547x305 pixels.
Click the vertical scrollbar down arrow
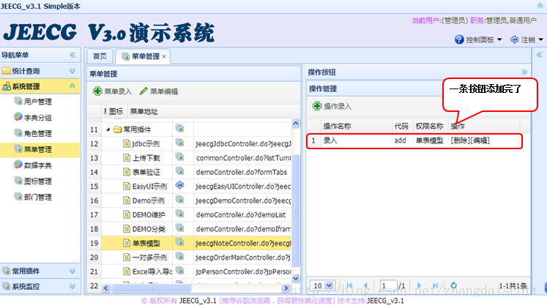(296, 278)
